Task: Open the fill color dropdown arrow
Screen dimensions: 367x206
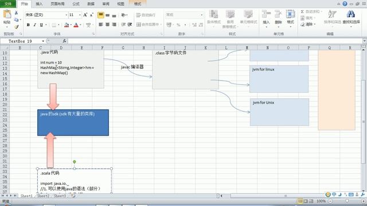Action: 71,25
